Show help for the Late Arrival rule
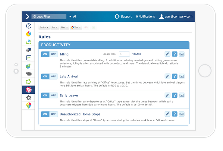 tap(174, 76)
